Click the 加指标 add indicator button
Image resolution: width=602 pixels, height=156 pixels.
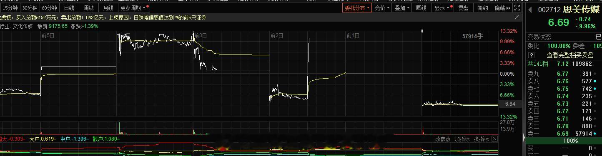point(462,139)
